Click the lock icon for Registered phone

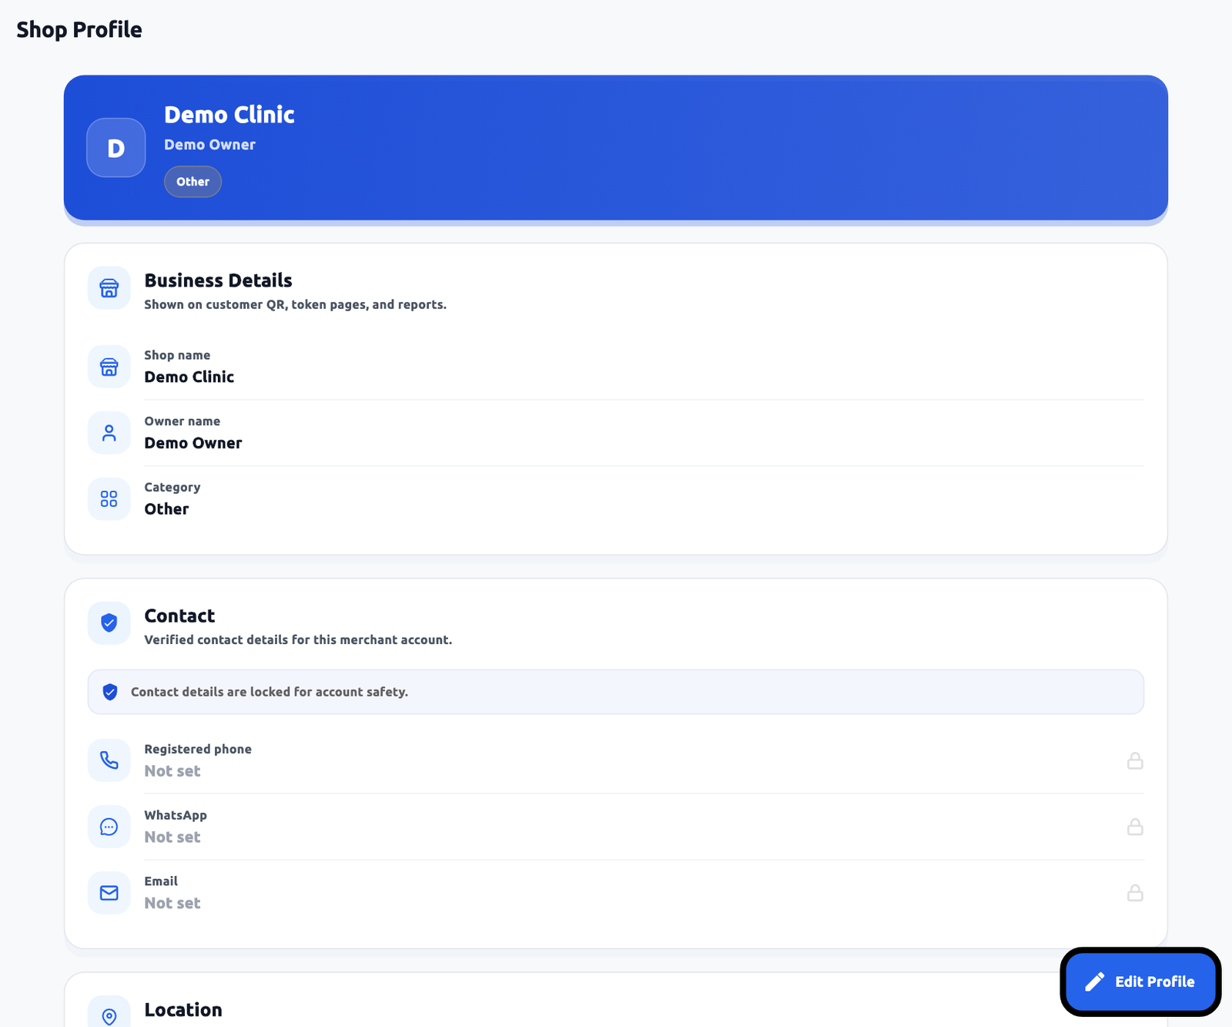1135,761
